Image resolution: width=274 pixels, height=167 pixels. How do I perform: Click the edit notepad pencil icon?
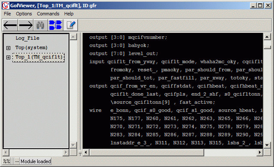point(71,25)
